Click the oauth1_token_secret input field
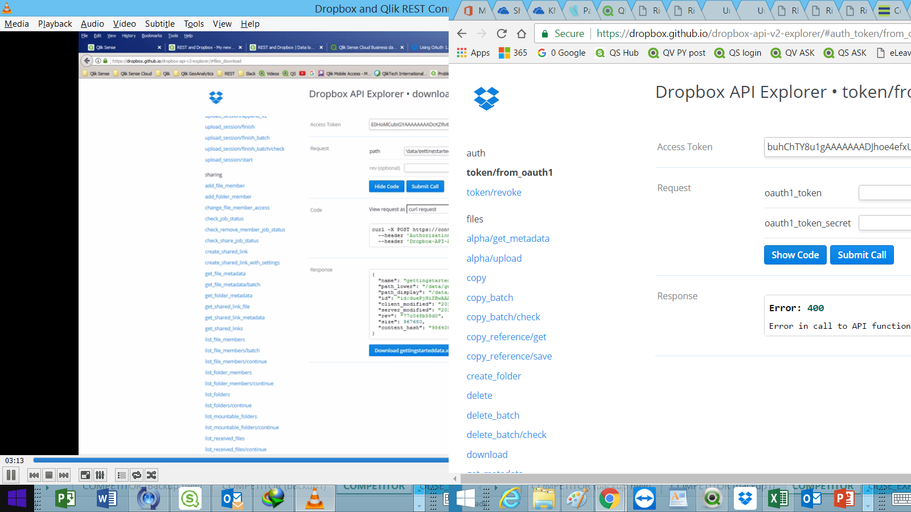Image resolution: width=911 pixels, height=512 pixels. (x=885, y=223)
